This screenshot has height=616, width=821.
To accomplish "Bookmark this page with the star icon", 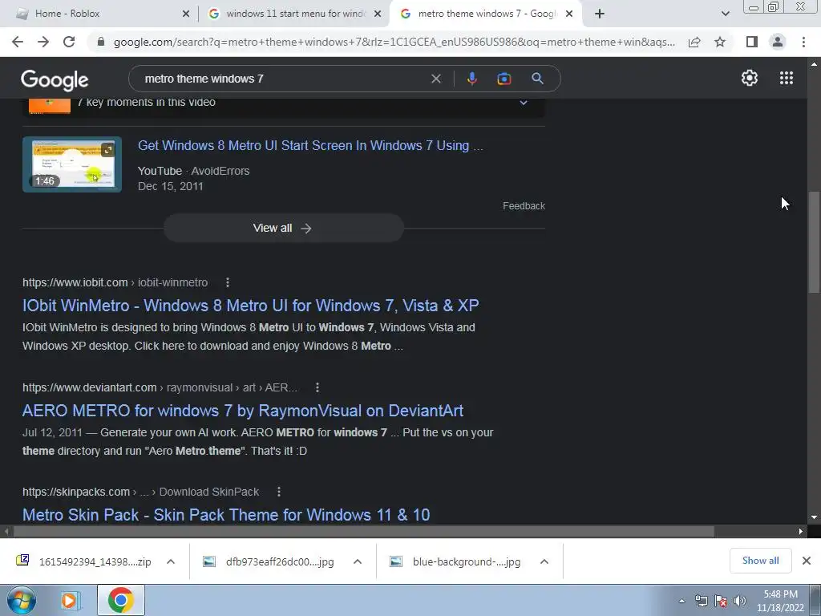I will click(720, 42).
